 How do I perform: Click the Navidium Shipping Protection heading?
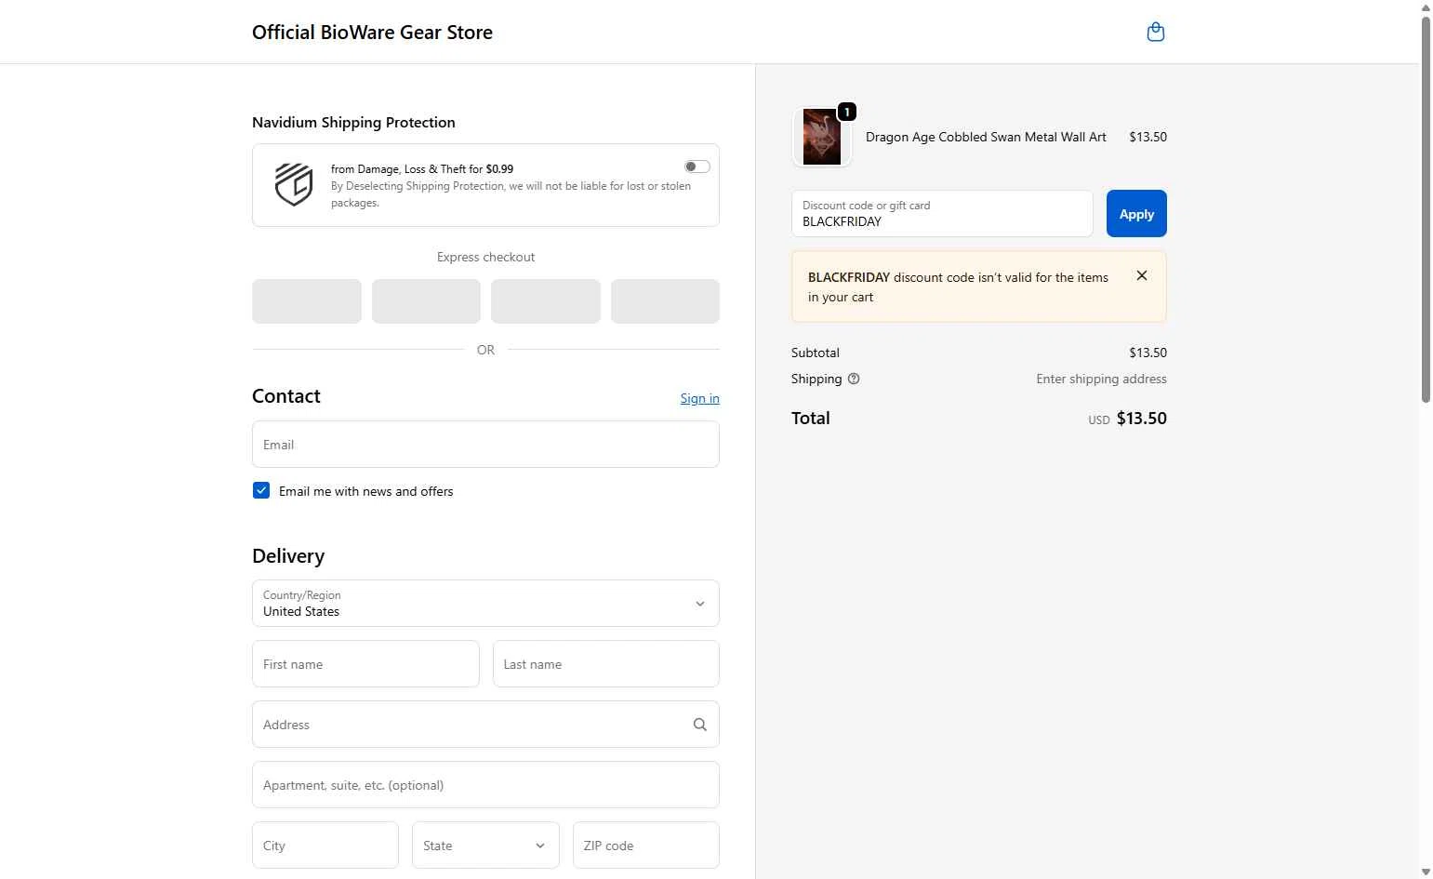click(353, 122)
